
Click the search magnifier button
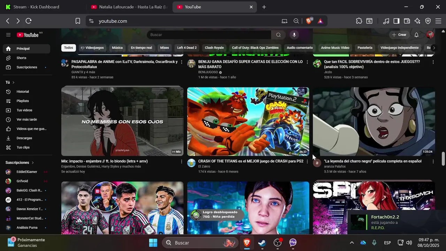[x=278, y=35]
